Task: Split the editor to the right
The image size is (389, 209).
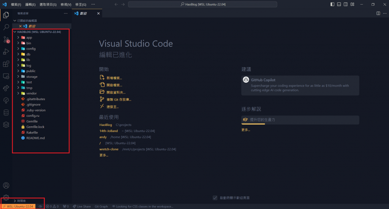Action: click(x=378, y=13)
